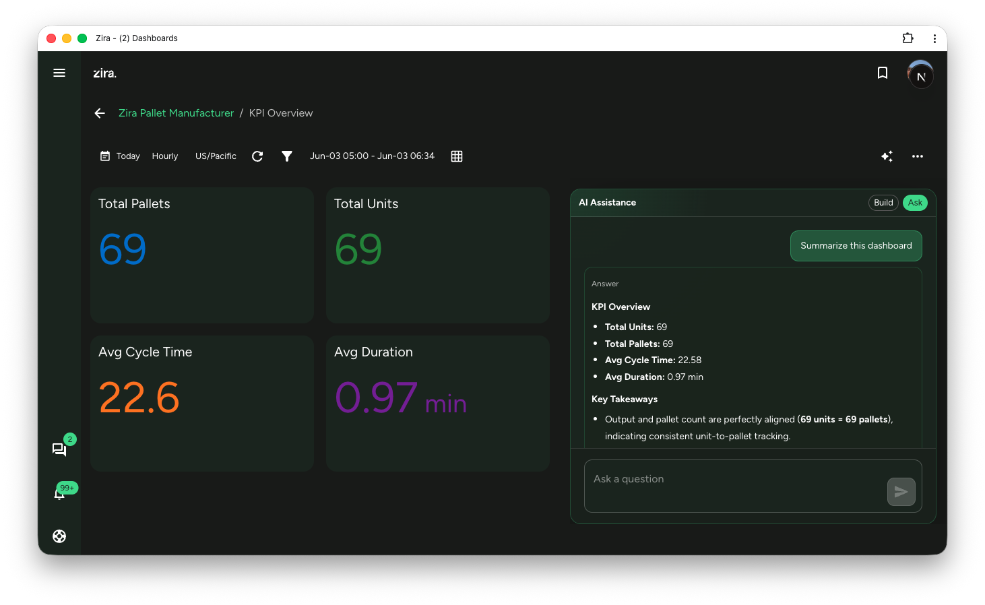Open browser extensions puzzle icon
The width and height of the screenshot is (985, 605).
[x=908, y=38]
